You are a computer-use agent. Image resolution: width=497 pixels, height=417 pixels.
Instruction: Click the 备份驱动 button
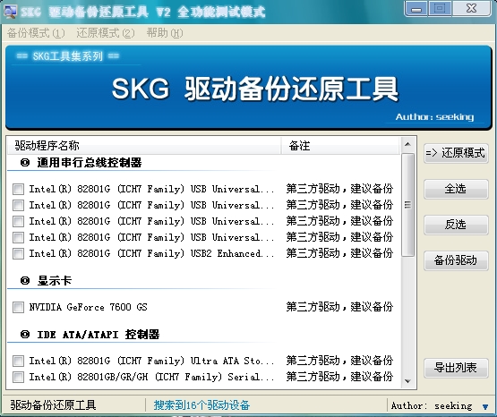point(456,260)
